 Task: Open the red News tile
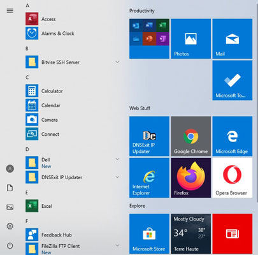pos(233,234)
